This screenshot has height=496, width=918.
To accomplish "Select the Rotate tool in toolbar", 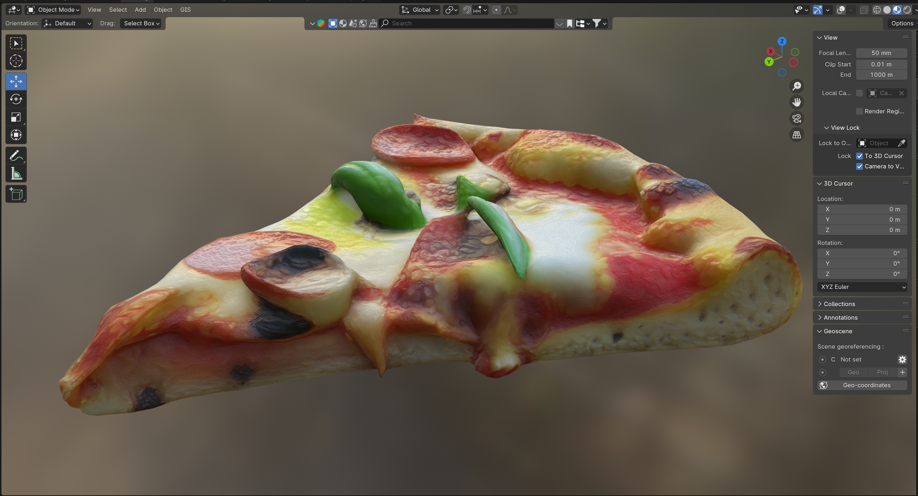I will 16,99.
